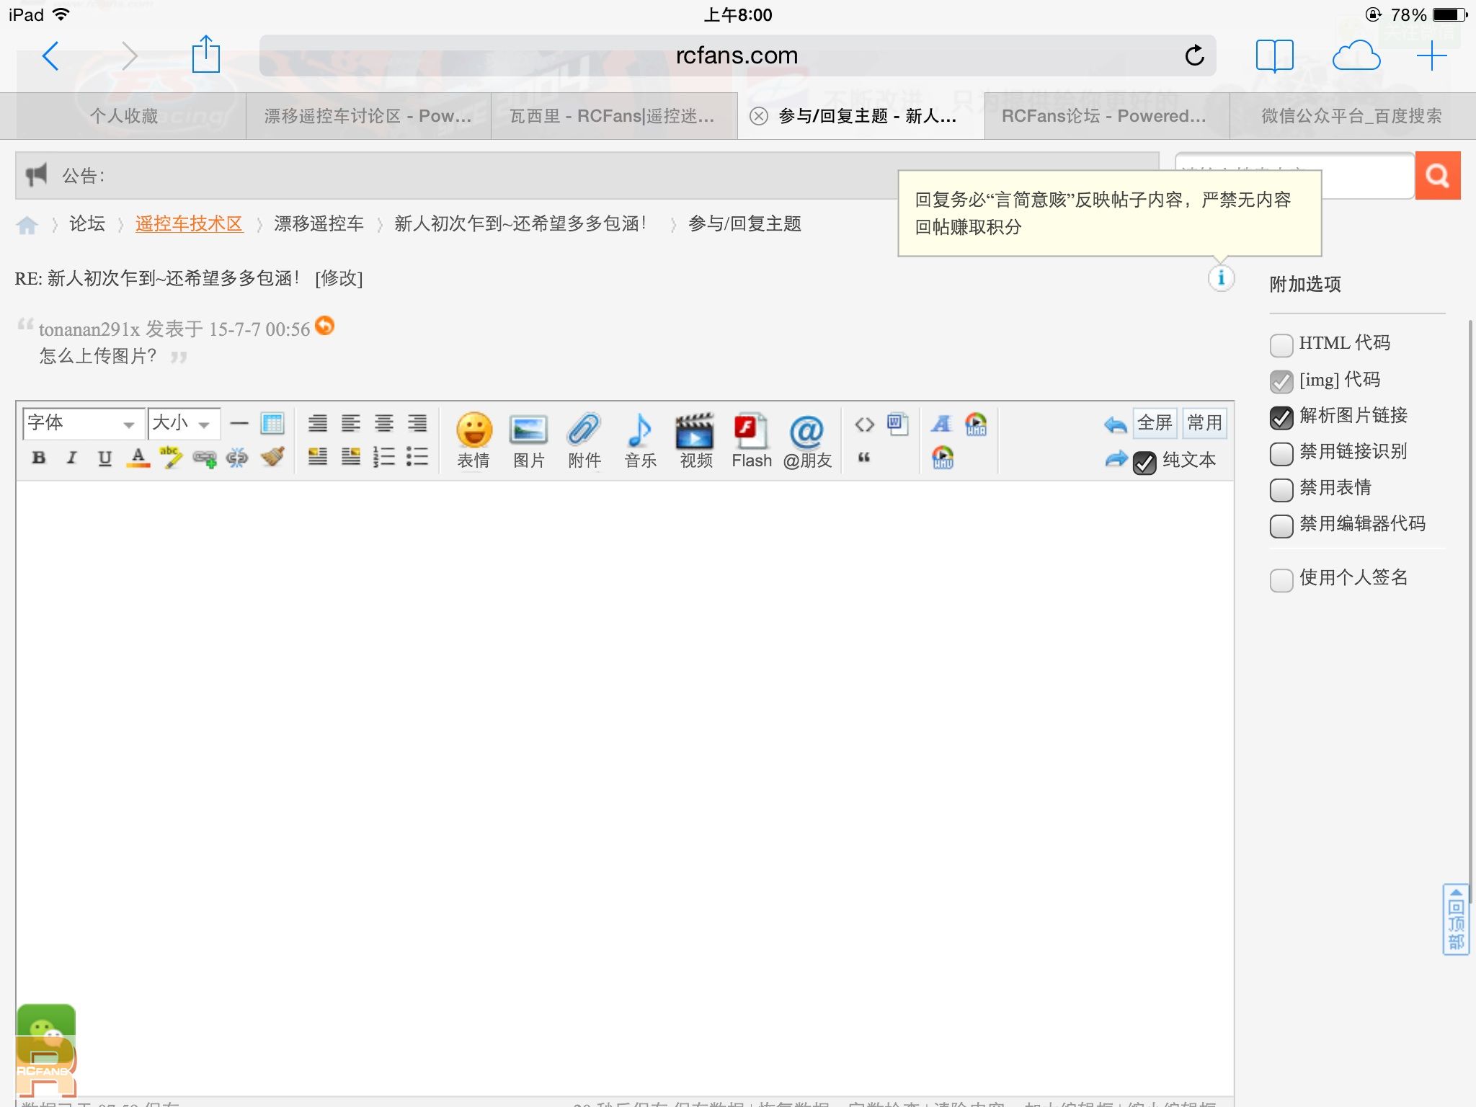Insert a picture via 图片 icon

coord(529,440)
